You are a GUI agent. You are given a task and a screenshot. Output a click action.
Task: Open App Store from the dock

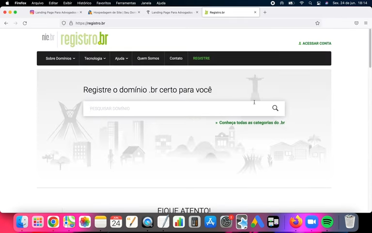(210, 222)
